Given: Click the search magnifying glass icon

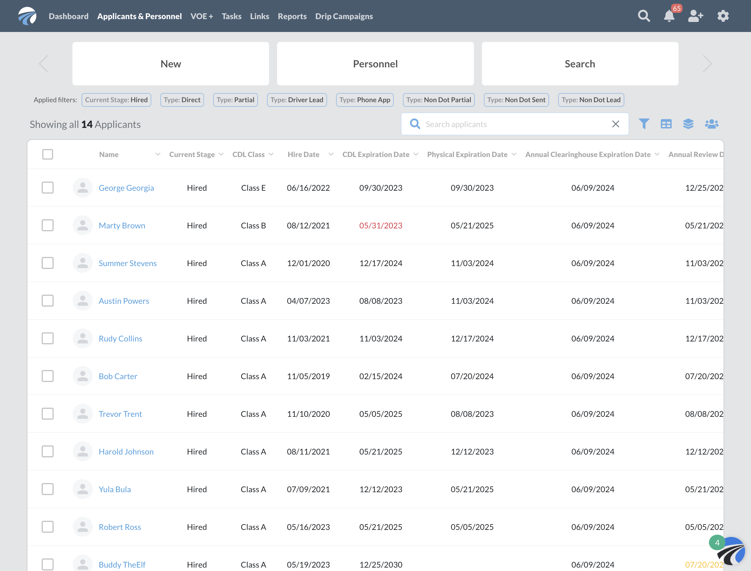Looking at the screenshot, I should 644,16.
